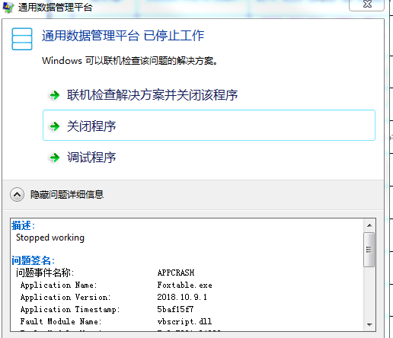Screen dimensions: 393x338
Task: Click 隐藏问题详细信息 label
Action: point(67,195)
